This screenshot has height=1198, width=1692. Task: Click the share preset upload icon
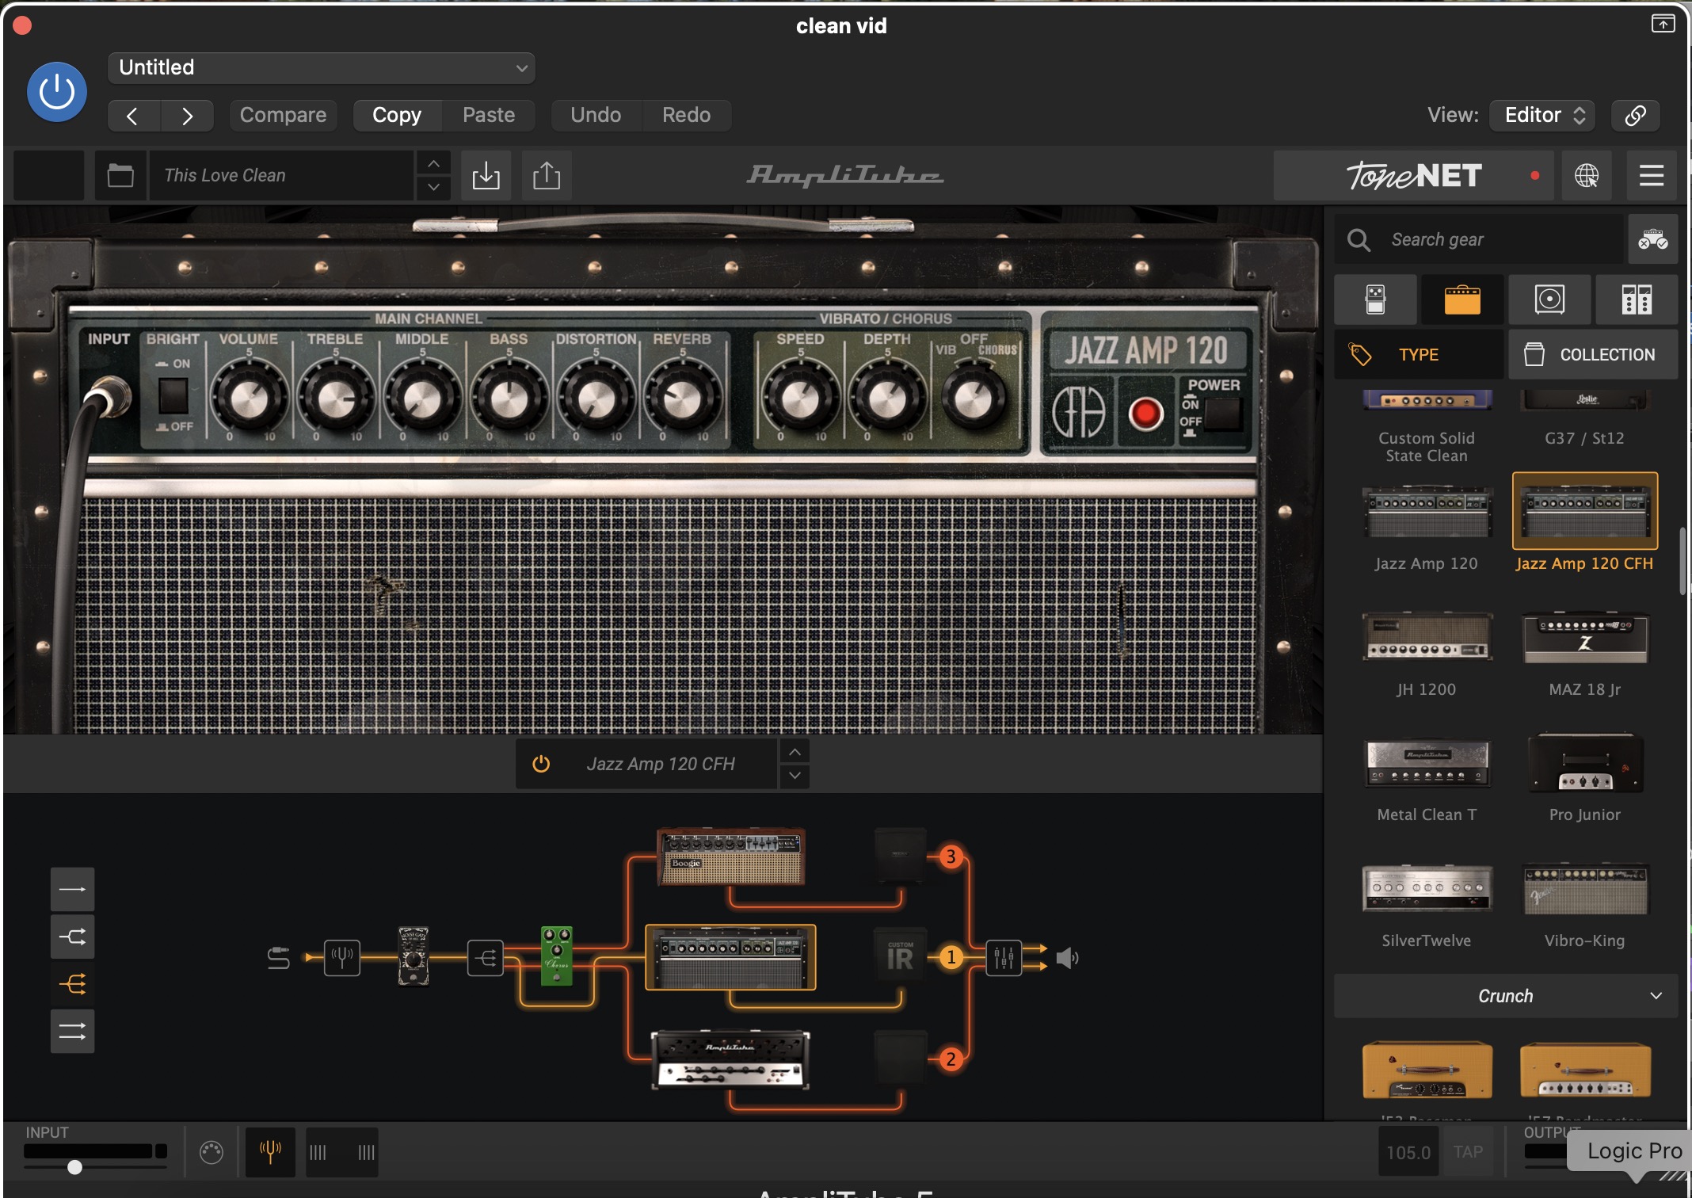click(x=547, y=175)
